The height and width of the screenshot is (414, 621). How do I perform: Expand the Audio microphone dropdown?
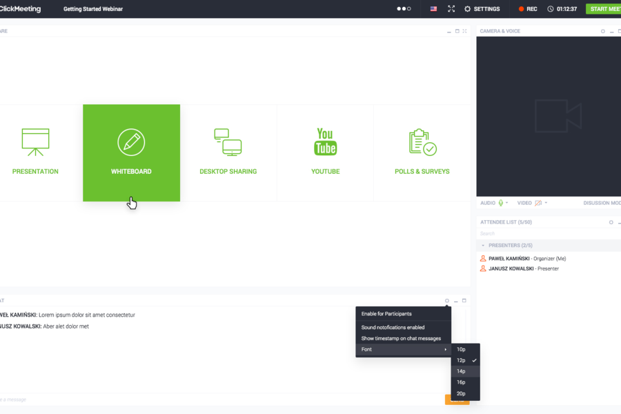tap(507, 203)
